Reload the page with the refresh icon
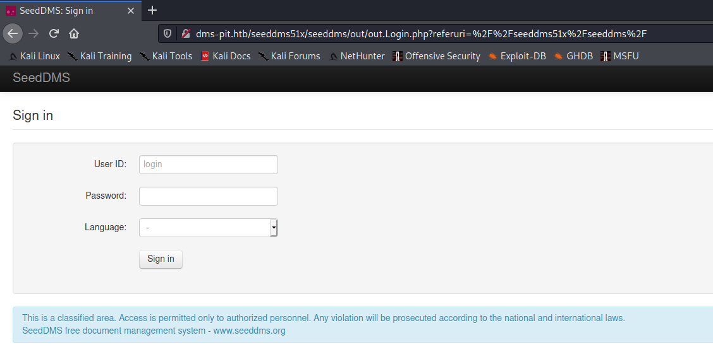This screenshot has width=713, height=352. coord(54,33)
